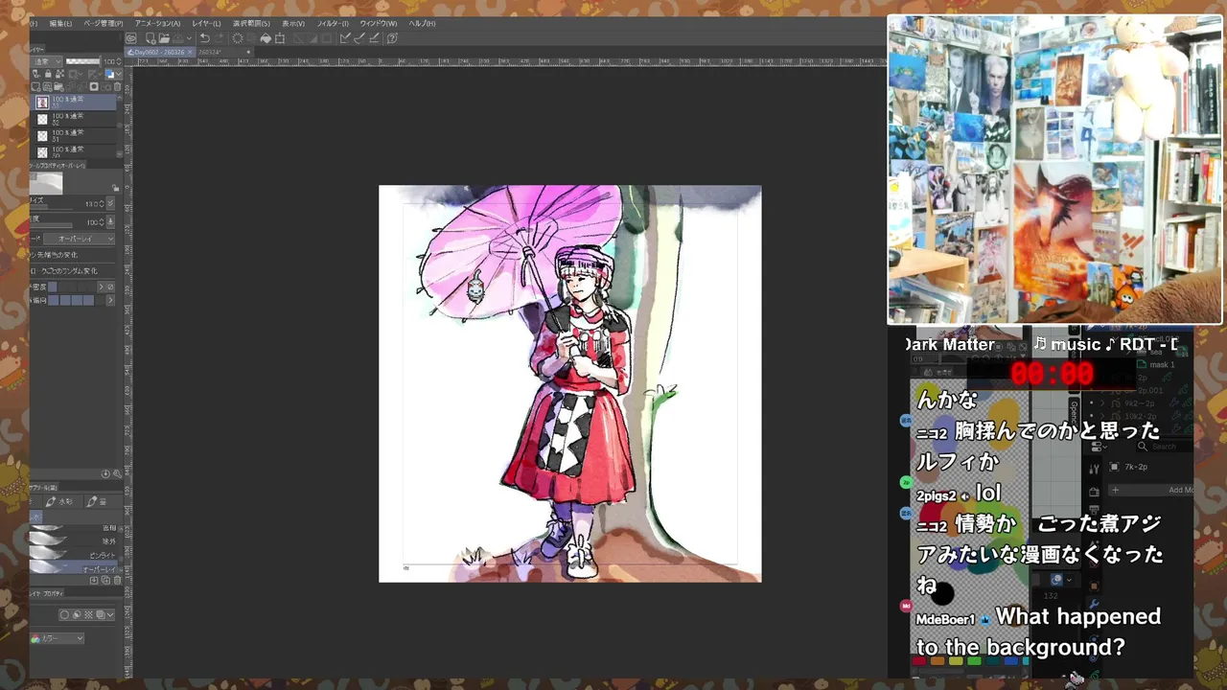
Task: Click the Undo arrow icon
Action: (204, 38)
